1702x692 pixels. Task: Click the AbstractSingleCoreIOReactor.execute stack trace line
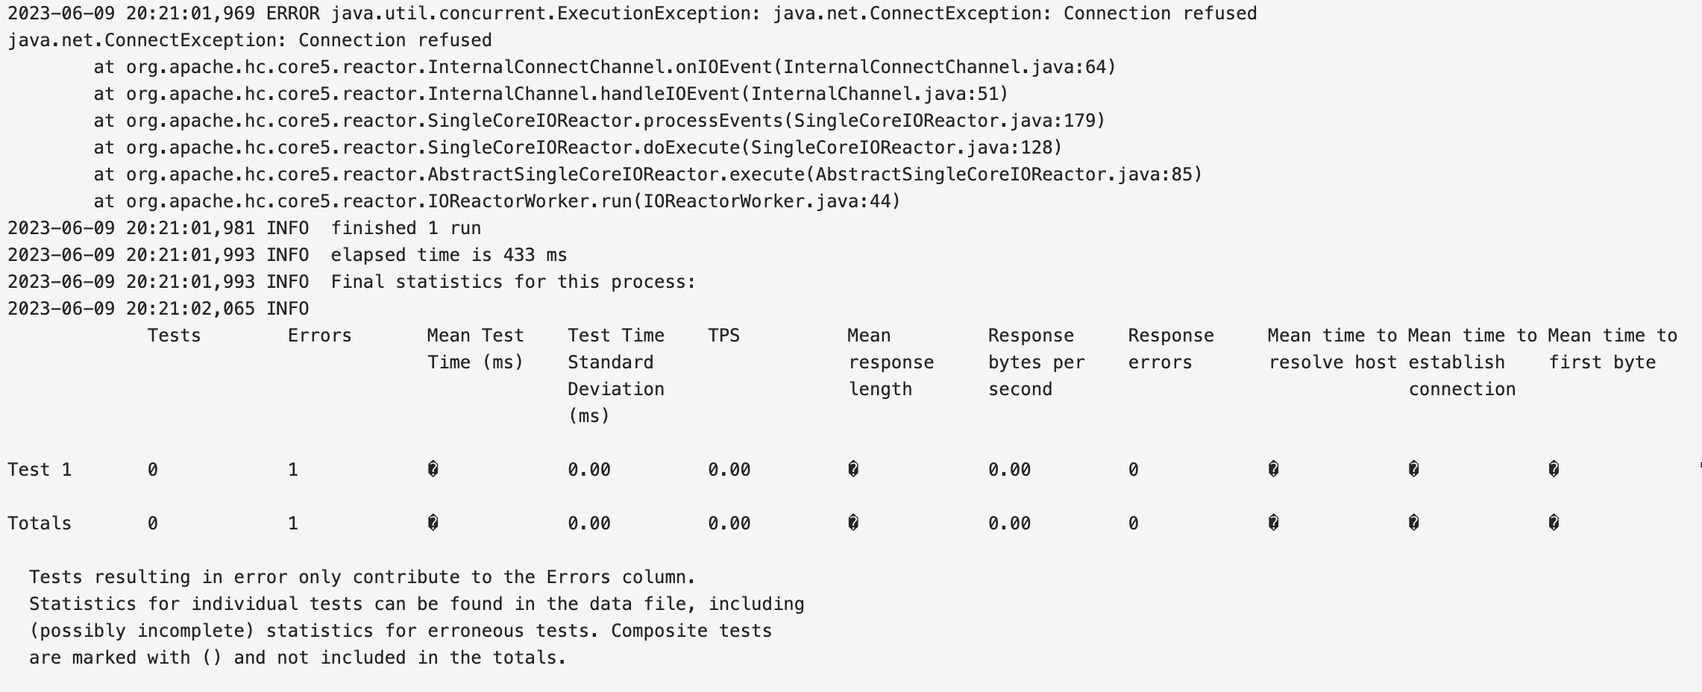pos(647,174)
